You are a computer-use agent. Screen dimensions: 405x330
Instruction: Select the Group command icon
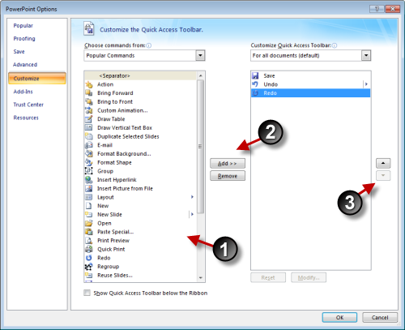89,171
